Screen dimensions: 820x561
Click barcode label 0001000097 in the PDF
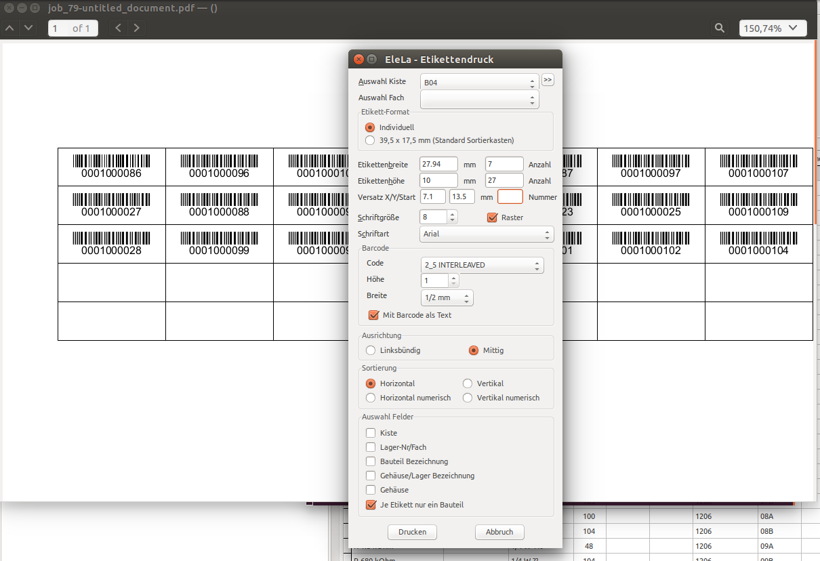[x=651, y=167]
